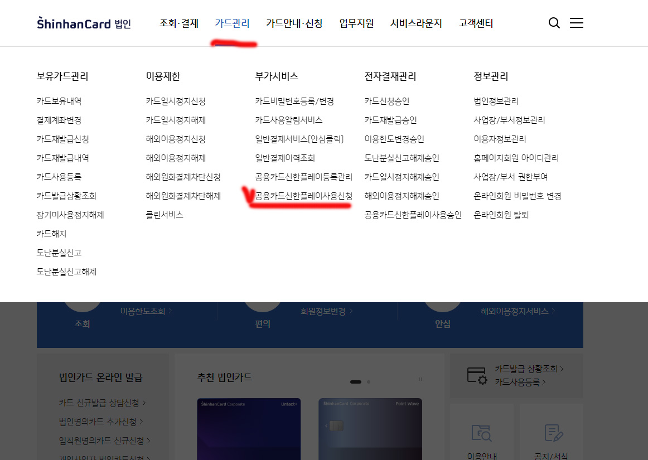Select the Untact+ card thumbnail
Screen dimensions: 648x460
pyautogui.click(x=249, y=429)
